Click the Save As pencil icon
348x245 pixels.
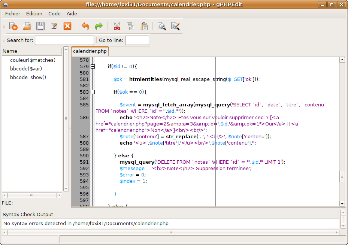tap(54, 26)
